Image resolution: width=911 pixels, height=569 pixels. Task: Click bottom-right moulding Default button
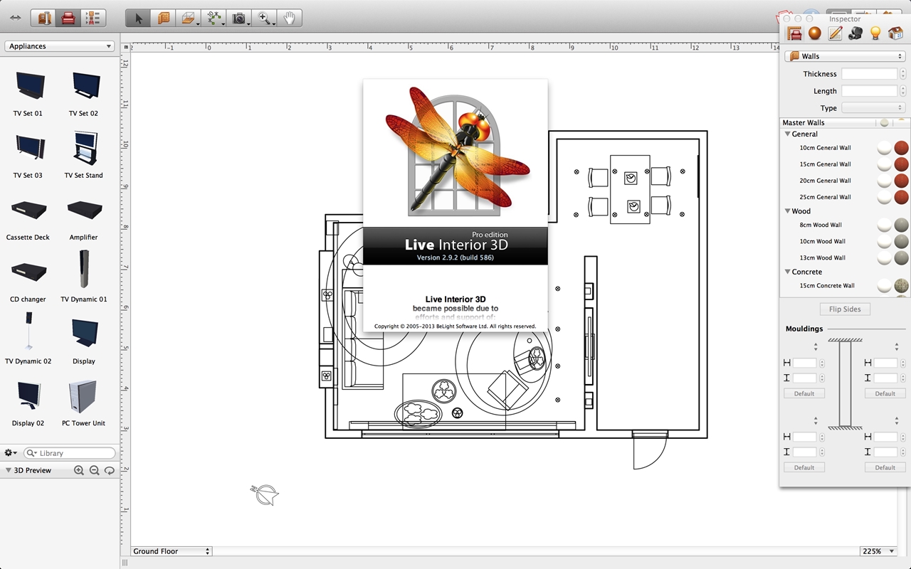coord(885,467)
